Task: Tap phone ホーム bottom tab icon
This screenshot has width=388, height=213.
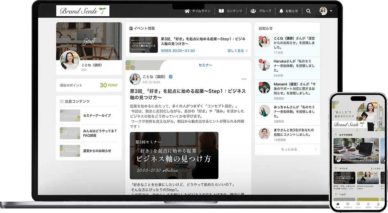Action: pyautogui.click(x=338, y=205)
